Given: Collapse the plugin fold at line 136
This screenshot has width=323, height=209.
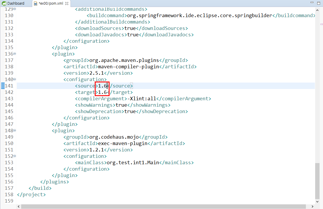Looking at the screenshot, I should coord(15,54).
